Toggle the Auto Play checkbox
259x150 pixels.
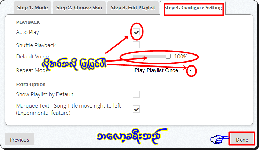coord(136,32)
